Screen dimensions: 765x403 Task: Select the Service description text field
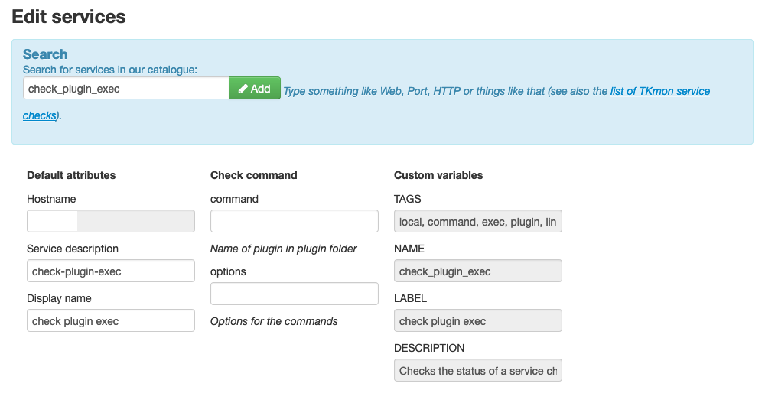[111, 271]
